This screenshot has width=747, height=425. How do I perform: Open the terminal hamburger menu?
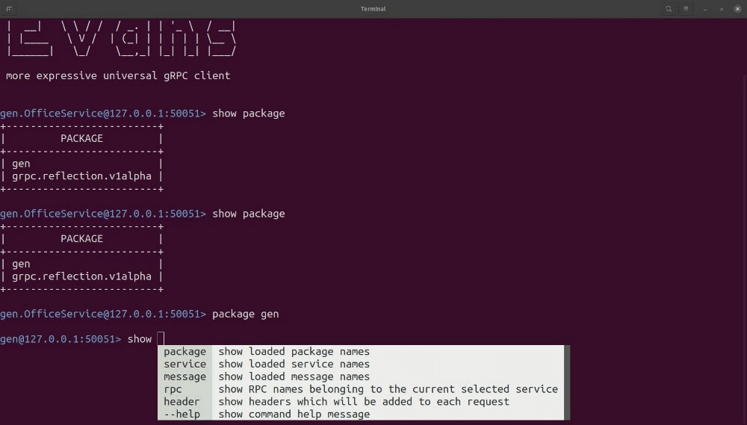point(686,9)
